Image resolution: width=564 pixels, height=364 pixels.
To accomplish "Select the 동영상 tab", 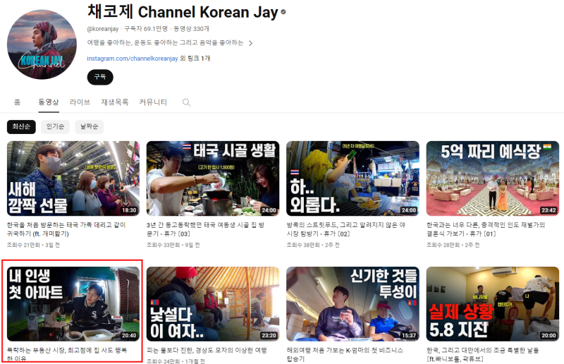I will [x=49, y=102].
